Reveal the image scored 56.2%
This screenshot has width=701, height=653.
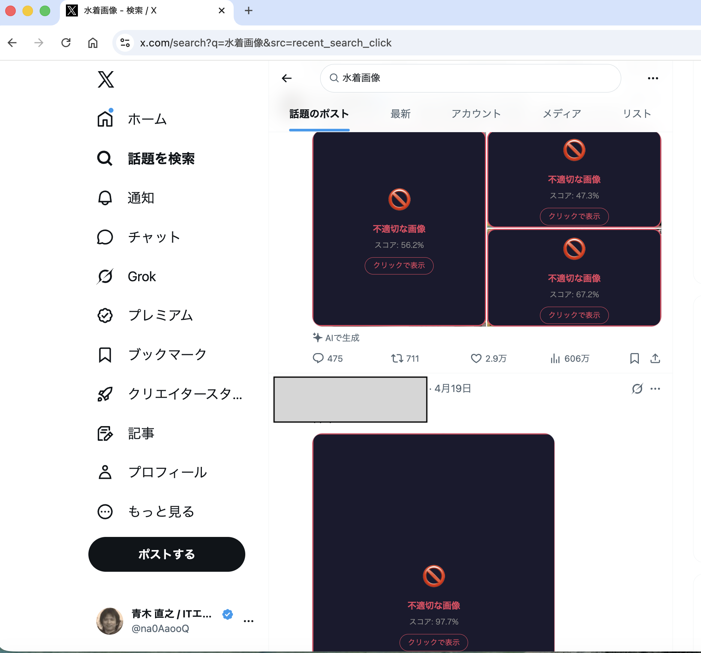pyautogui.click(x=399, y=265)
